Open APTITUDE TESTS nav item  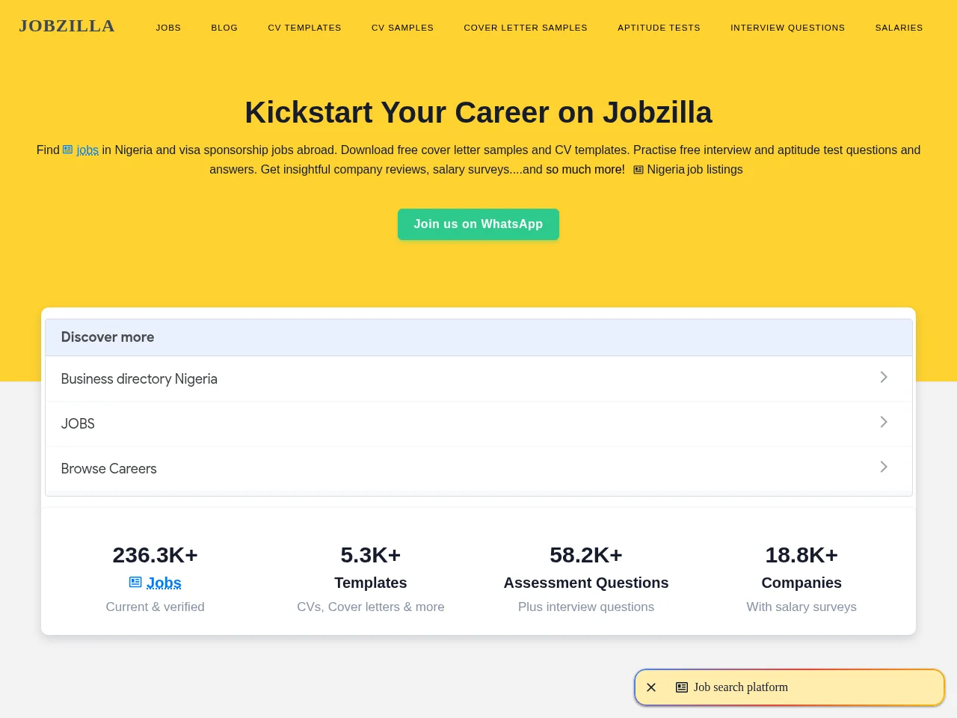pyautogui.click(x=659, y=28)
